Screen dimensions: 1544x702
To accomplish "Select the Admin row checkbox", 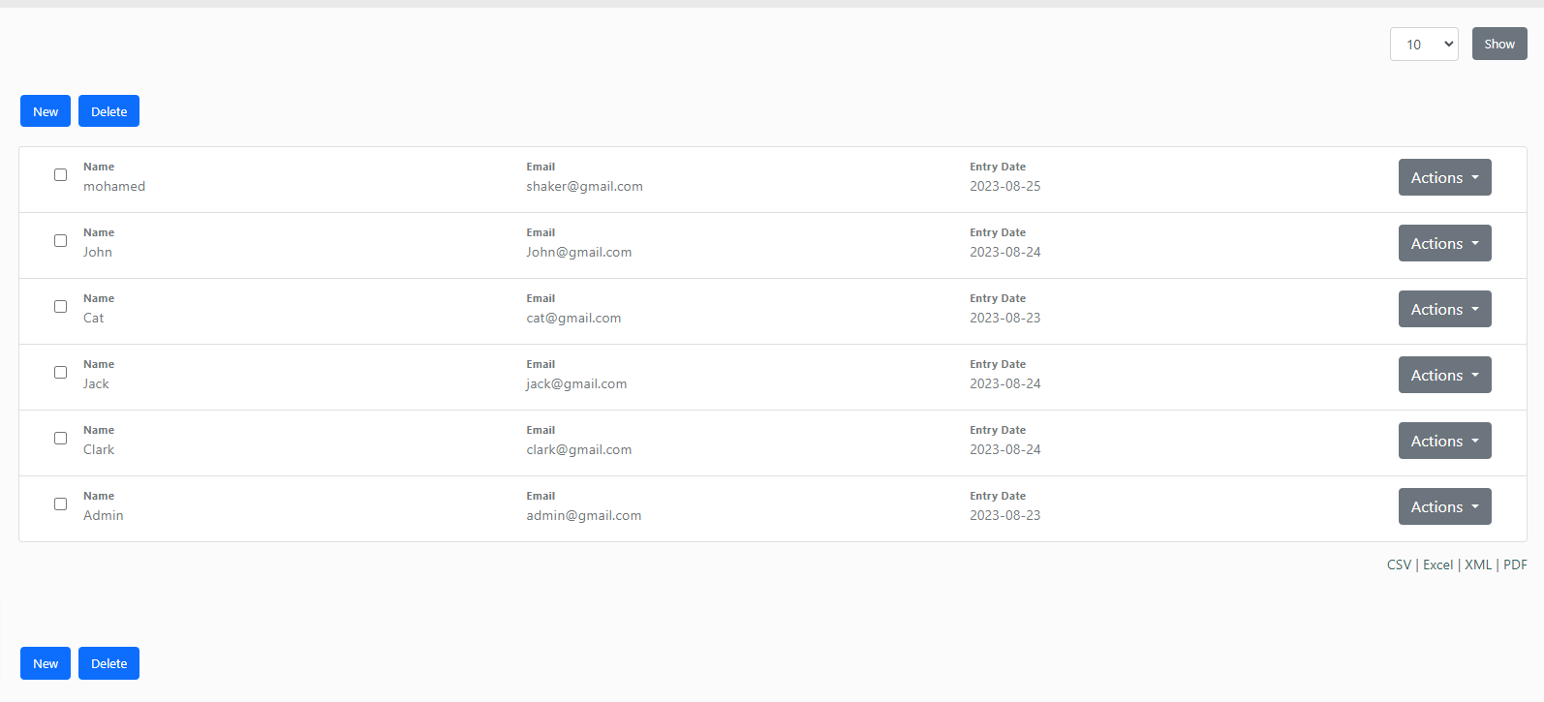I will pyautogui.click(x=60, y=504).
